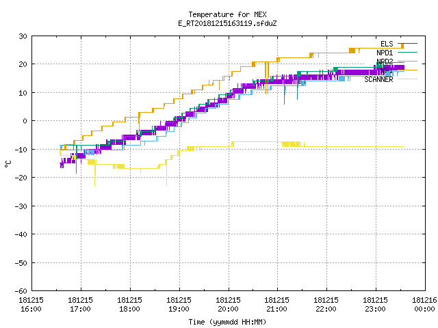Viewport: 438px width, 328px height.
Task: Click the y-axis tick label '30'
Action: 23,36
